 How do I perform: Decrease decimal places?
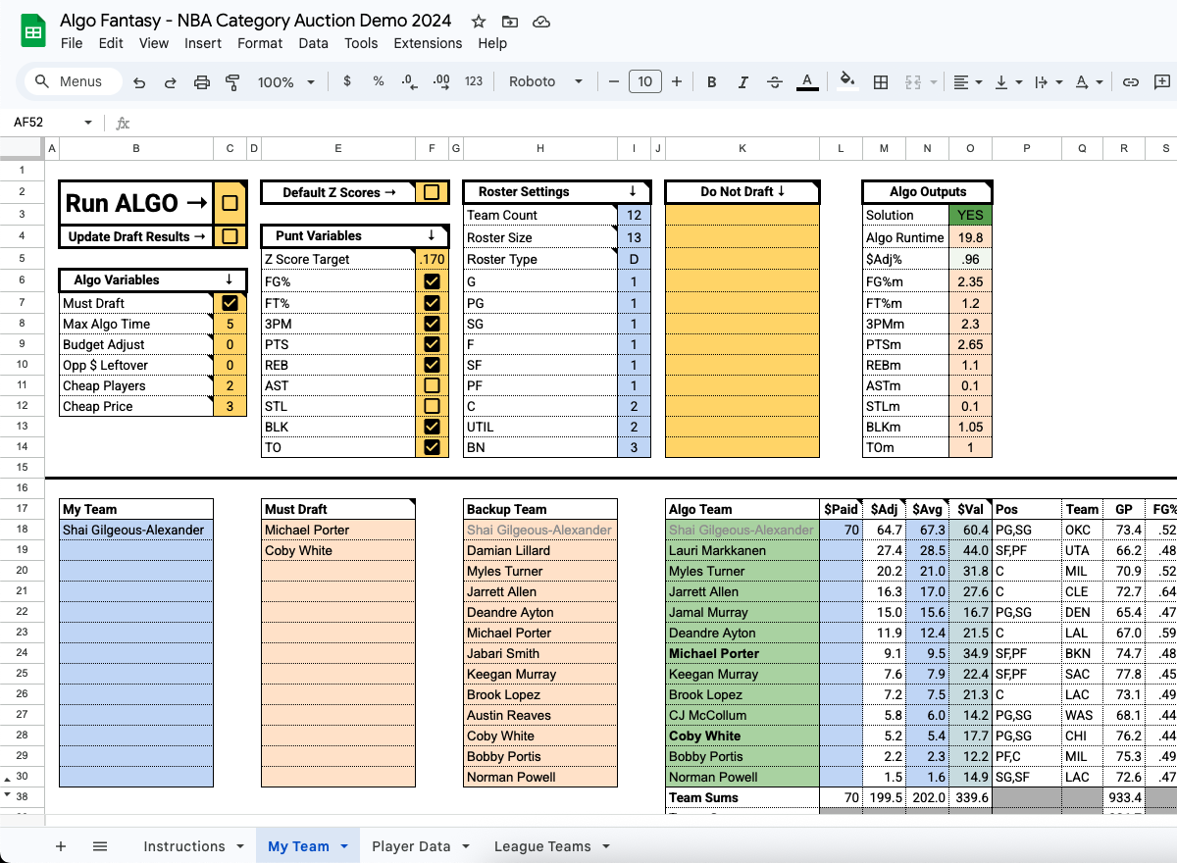[x=410, y=82]
